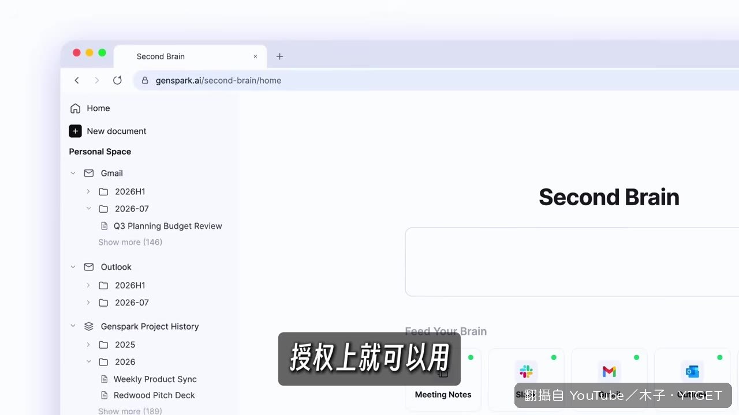Click the genspark.ai address bar

[436, 81]
